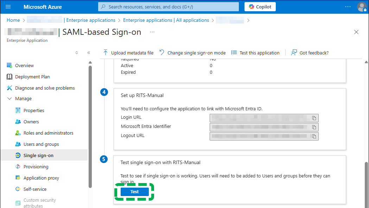
Task: Go to Users and groups
Action: pos(41,144)
